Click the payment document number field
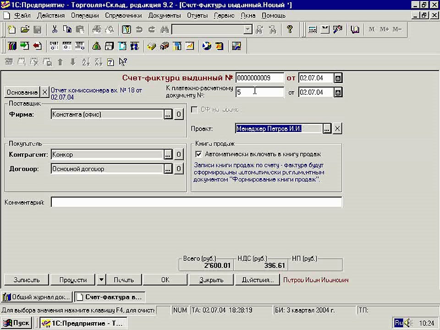Image resolution: width=440 pixels, height=330 pixels. pos(260,92)
